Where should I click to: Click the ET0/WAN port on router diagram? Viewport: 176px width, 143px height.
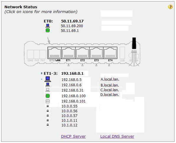[55, 53]
